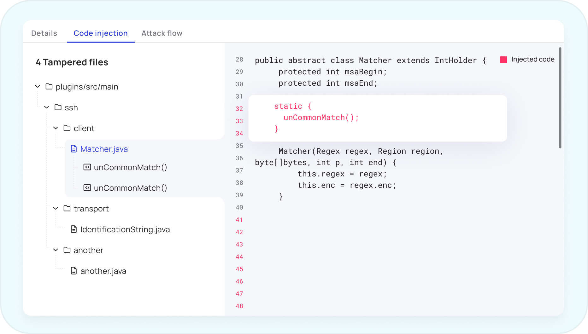The height and width of the screenshot is (334, 588).
Task: Select the highlighted static block
Action: 378,118
